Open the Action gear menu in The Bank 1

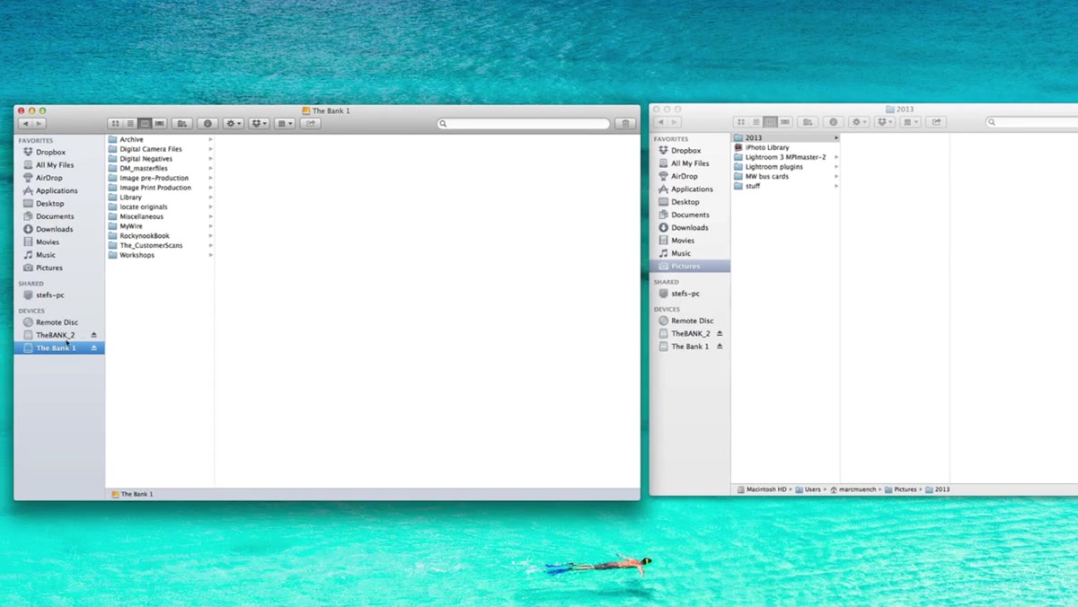(234, 124)
